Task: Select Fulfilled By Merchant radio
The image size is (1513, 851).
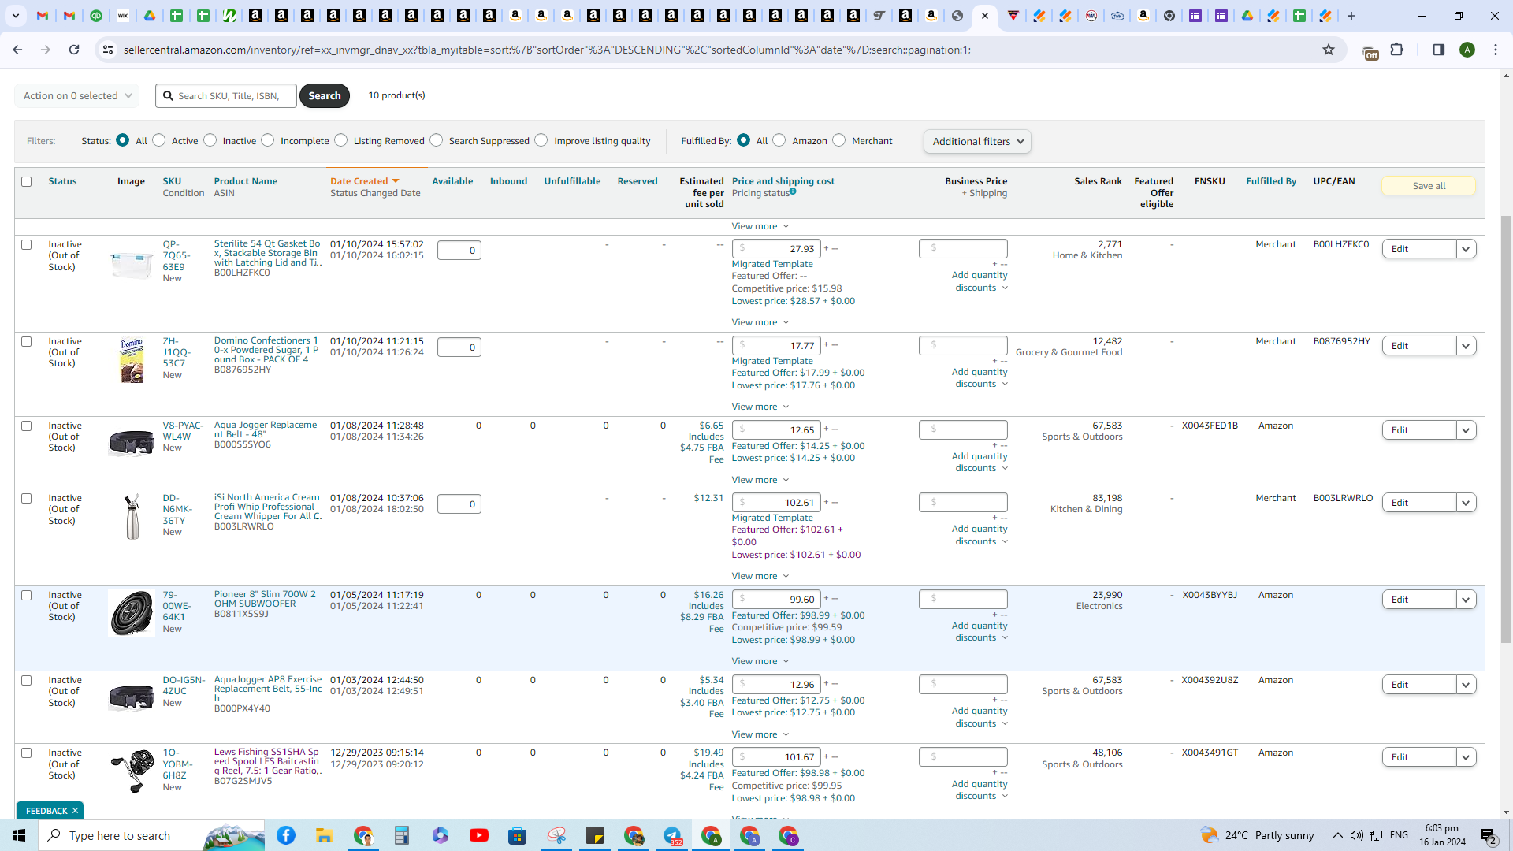Action: tap(839, 140)
